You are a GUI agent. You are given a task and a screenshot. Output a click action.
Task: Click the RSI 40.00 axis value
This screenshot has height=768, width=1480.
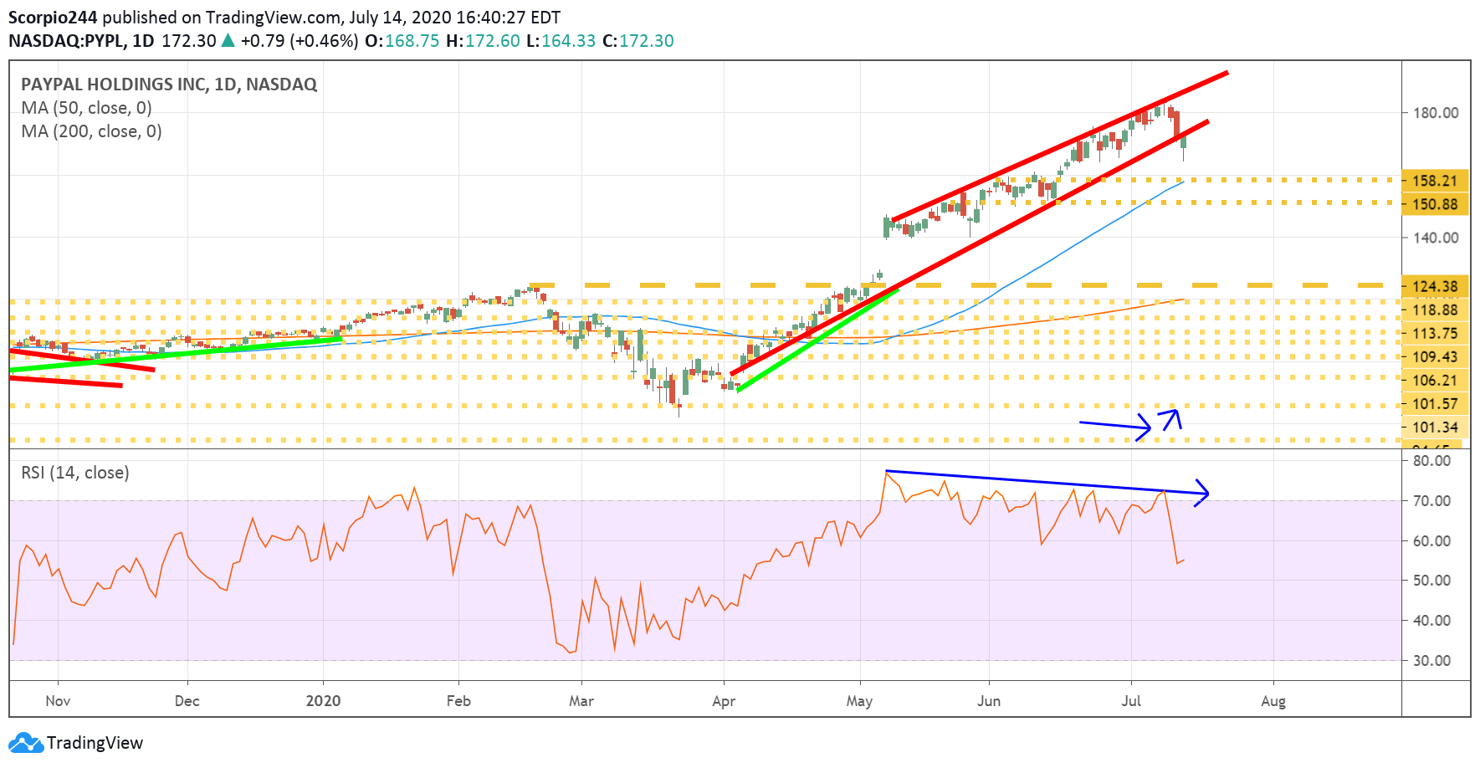pyautogui.click(x=1431, y=621)
